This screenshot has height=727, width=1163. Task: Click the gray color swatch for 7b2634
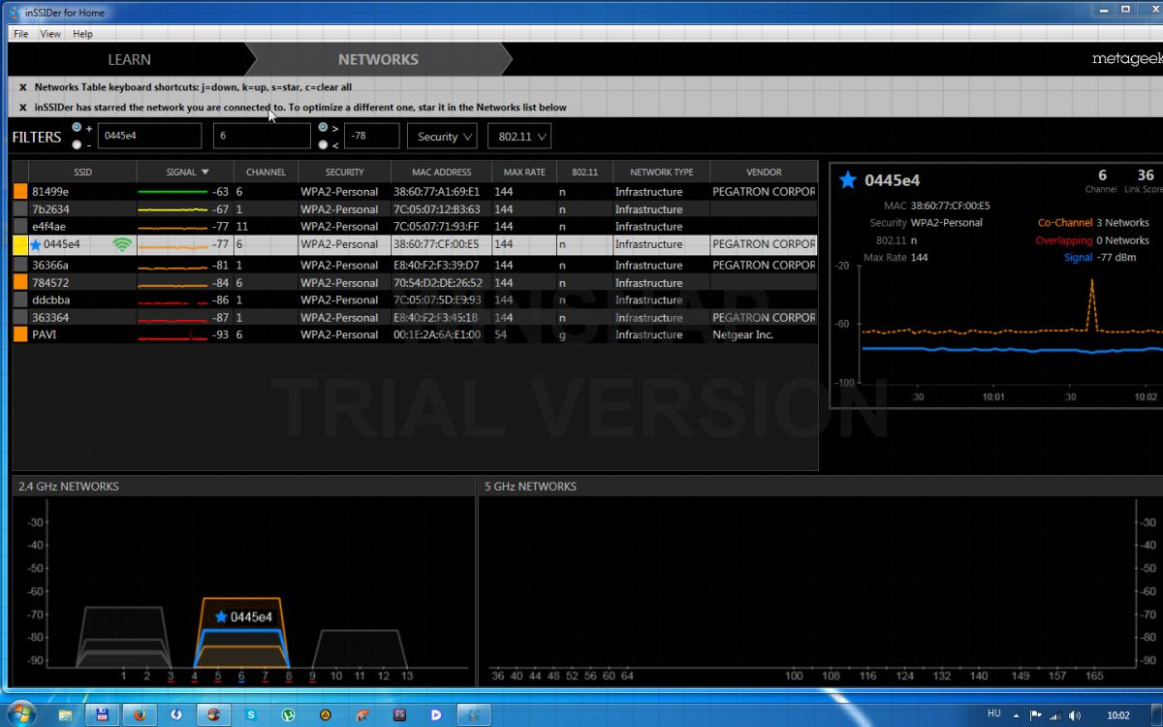coord(20,209)
